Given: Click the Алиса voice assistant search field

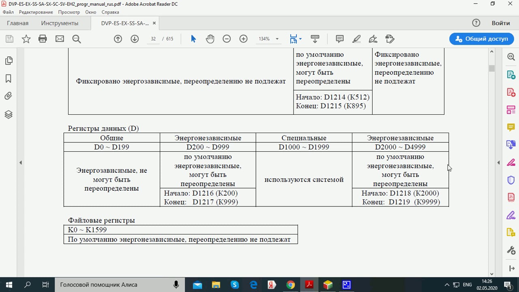Looking at the screenshot, I should [x=119, y=285].
